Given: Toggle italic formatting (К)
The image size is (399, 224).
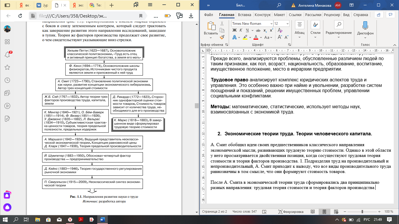Looking at the screenshot, I should point(241,30).
